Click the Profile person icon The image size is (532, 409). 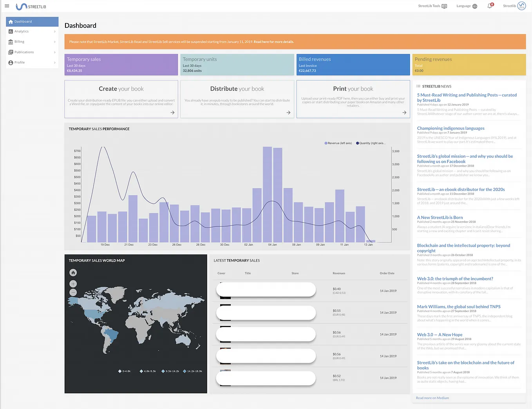pos(11,62)
